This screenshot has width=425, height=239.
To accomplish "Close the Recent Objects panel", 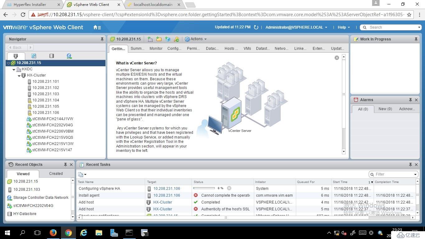I will click(x=71, y=165).
